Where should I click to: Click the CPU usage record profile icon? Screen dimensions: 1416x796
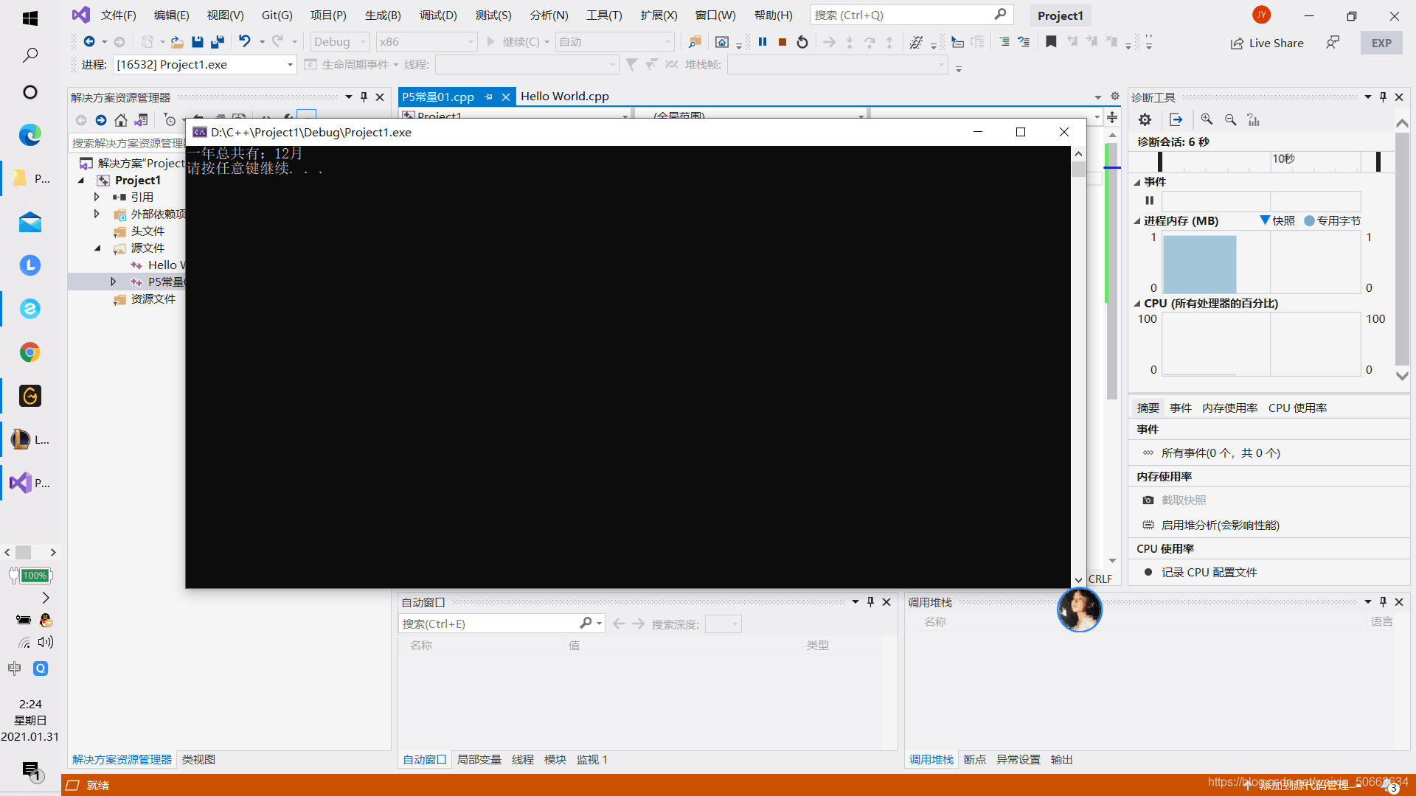[x=1148, y=571]
